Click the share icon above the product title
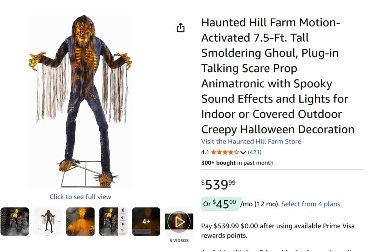This screenshot has height=252, width=392. point(181,27)
